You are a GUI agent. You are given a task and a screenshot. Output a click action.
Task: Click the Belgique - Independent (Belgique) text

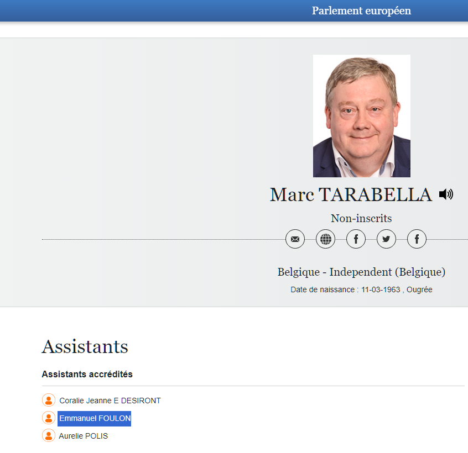pyautogui.click(x=361, y=272)
